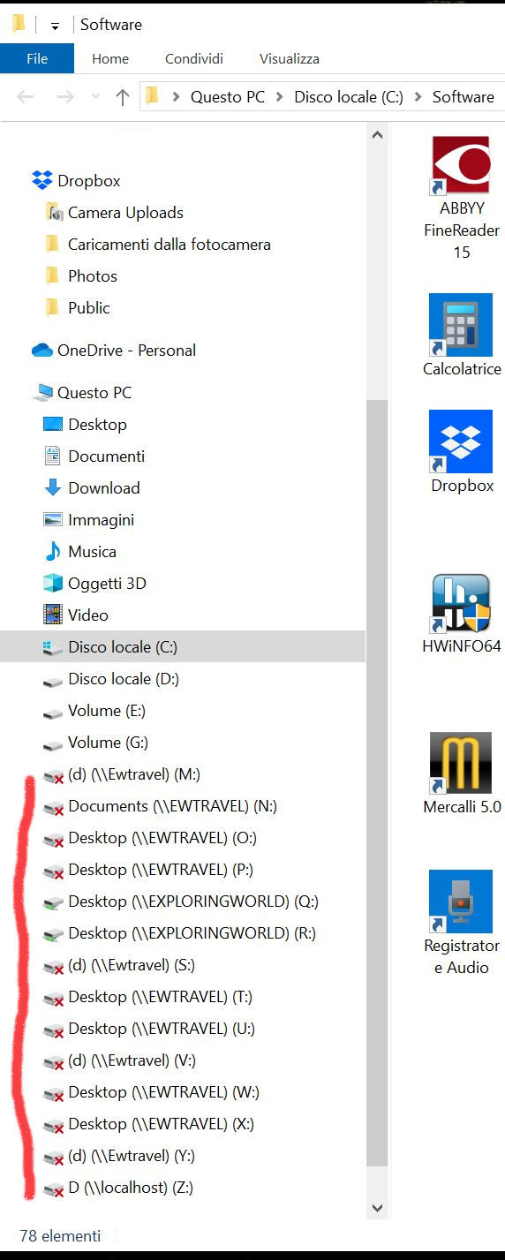Expand chevron before Questo PC in address bar

pyautogui.click(x=176, y=97)
